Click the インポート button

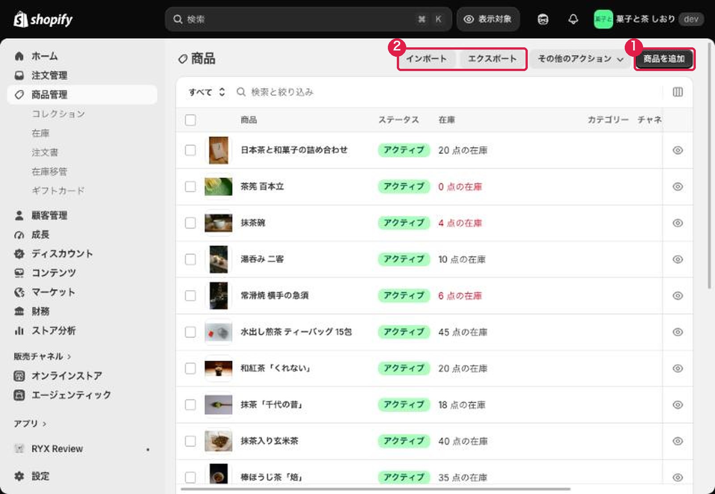[426, 59]
